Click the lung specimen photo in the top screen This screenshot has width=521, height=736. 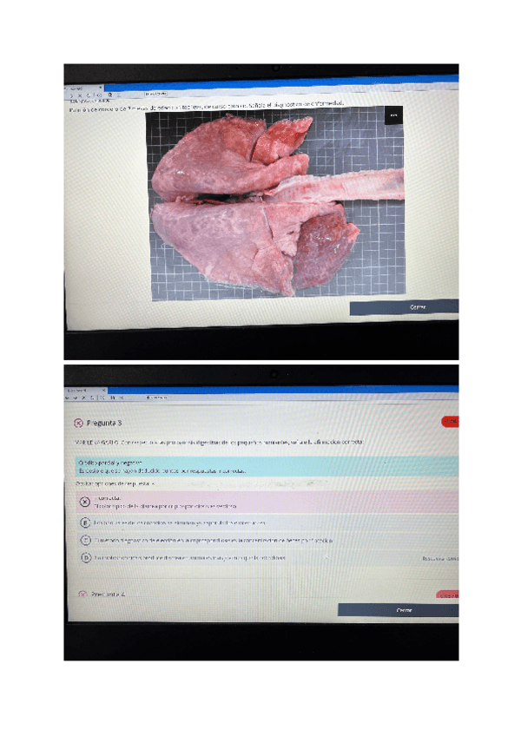tap(275, 203)
